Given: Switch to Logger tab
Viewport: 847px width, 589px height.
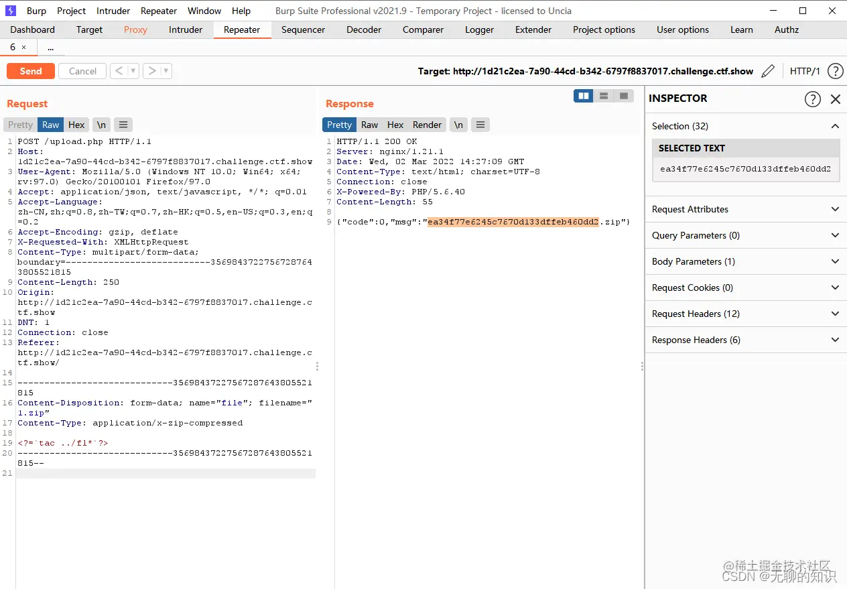Looking at the screenshot, I should pos(479,29).
